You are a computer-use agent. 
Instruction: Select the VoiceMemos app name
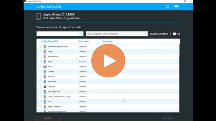point(53,56)
